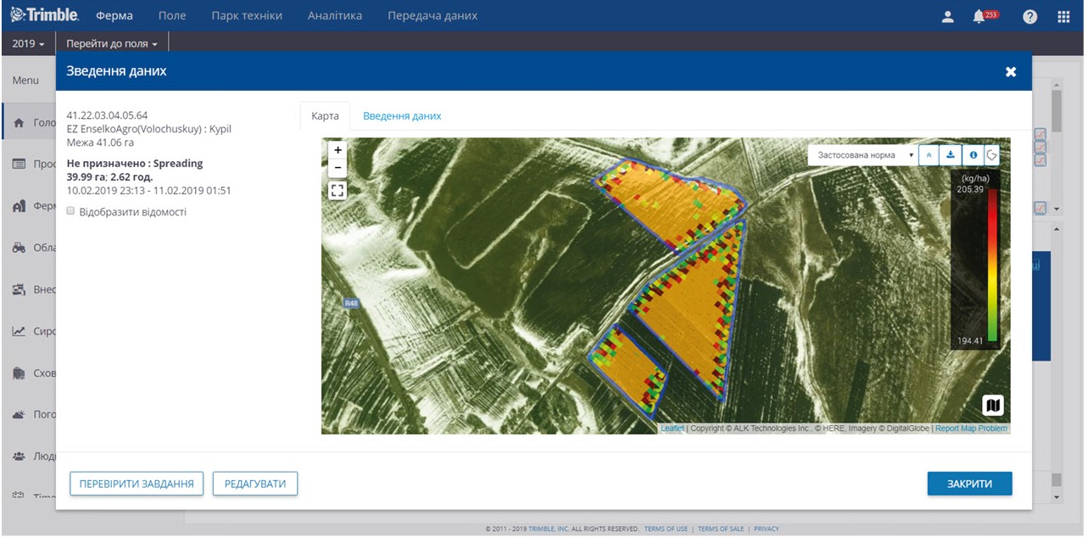Click the РЕДАГУВАТИ button

[255, 484]
